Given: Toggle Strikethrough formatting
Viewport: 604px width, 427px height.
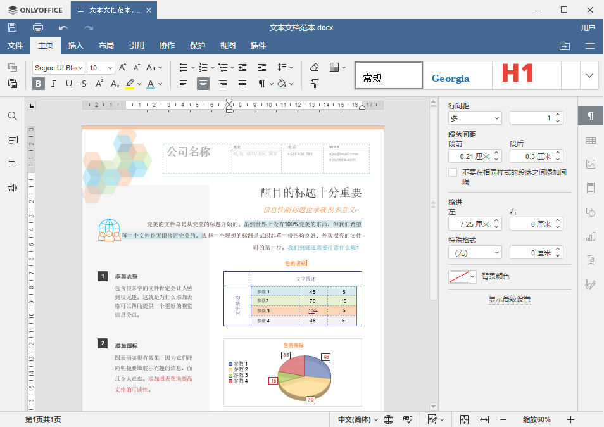Looking at the screenshot, I should [84, 84].
